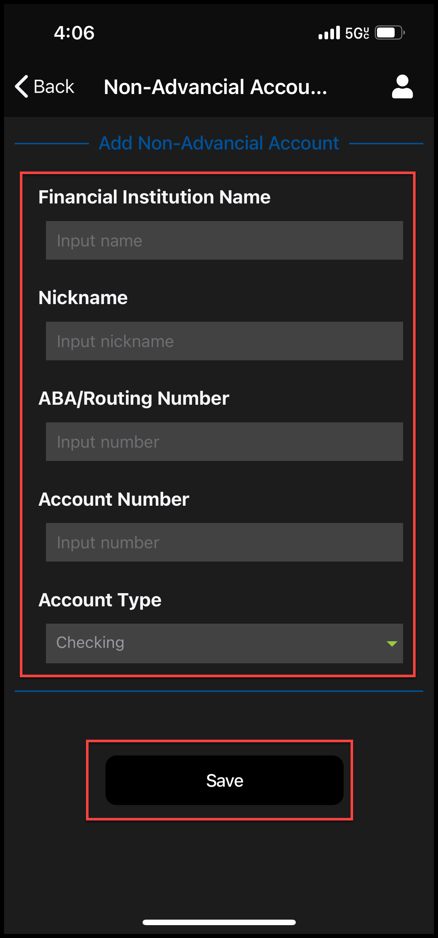Click the Financial Institution Name label

(x=154, y=197)
